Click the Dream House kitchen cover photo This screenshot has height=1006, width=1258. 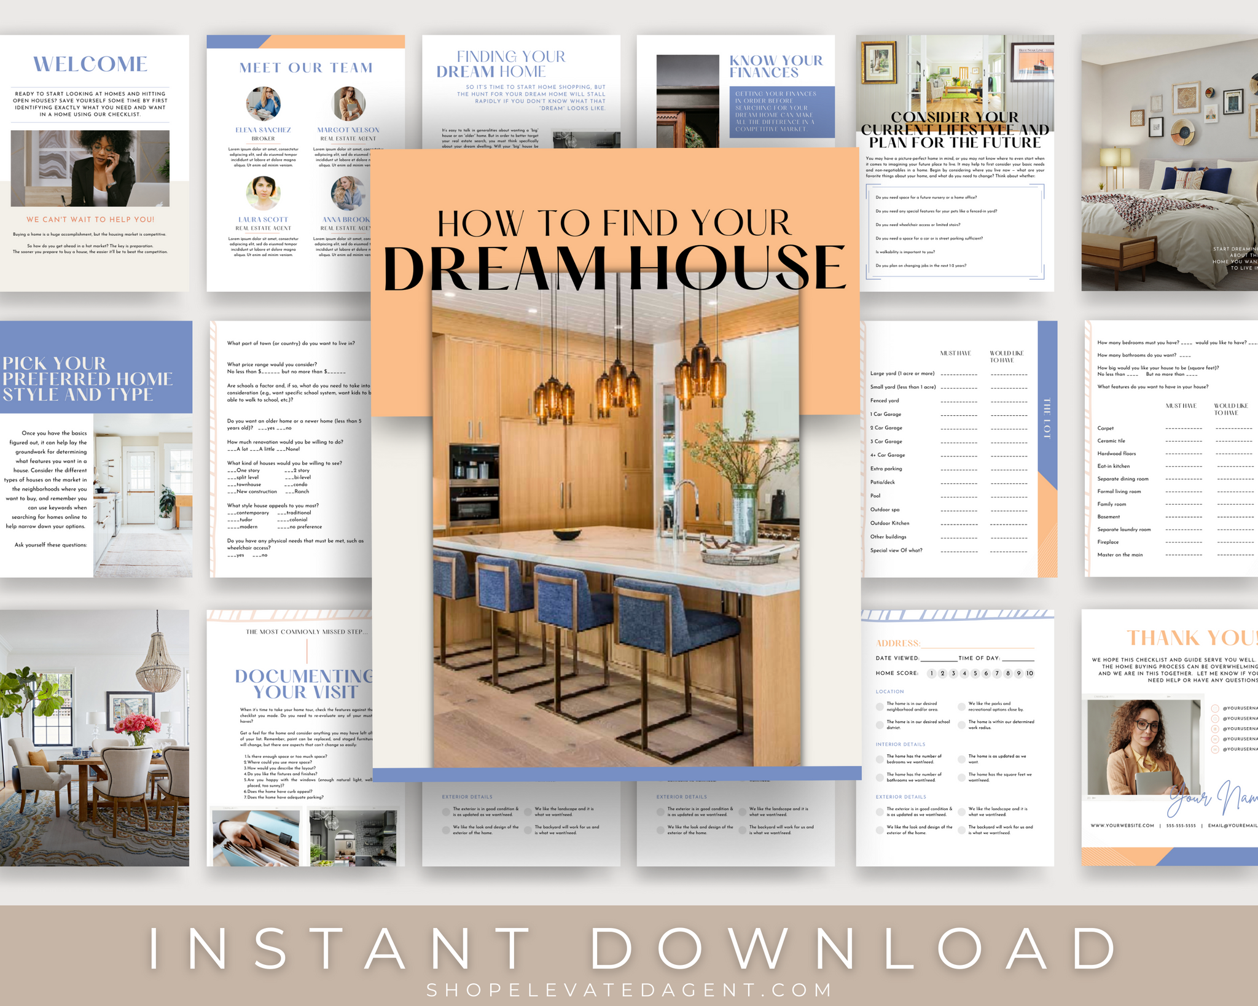[x=616, y=528]
